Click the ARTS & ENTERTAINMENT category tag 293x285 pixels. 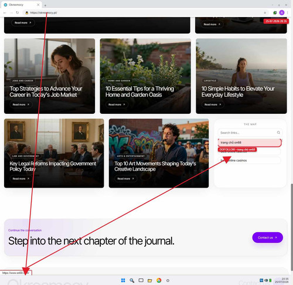pos(131,156)
